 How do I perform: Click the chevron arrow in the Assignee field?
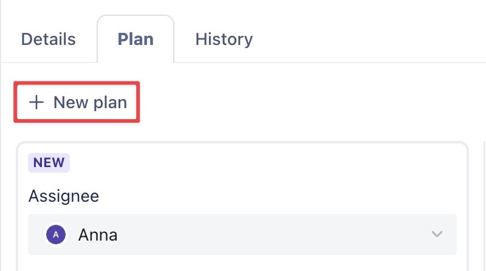click(x=436, y=235)
